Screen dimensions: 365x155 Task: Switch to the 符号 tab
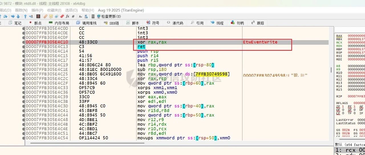coord(153,23)
